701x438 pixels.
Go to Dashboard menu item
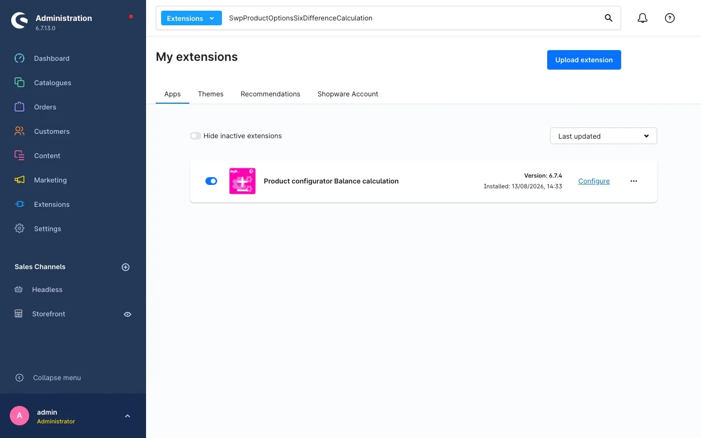[52, 58]
